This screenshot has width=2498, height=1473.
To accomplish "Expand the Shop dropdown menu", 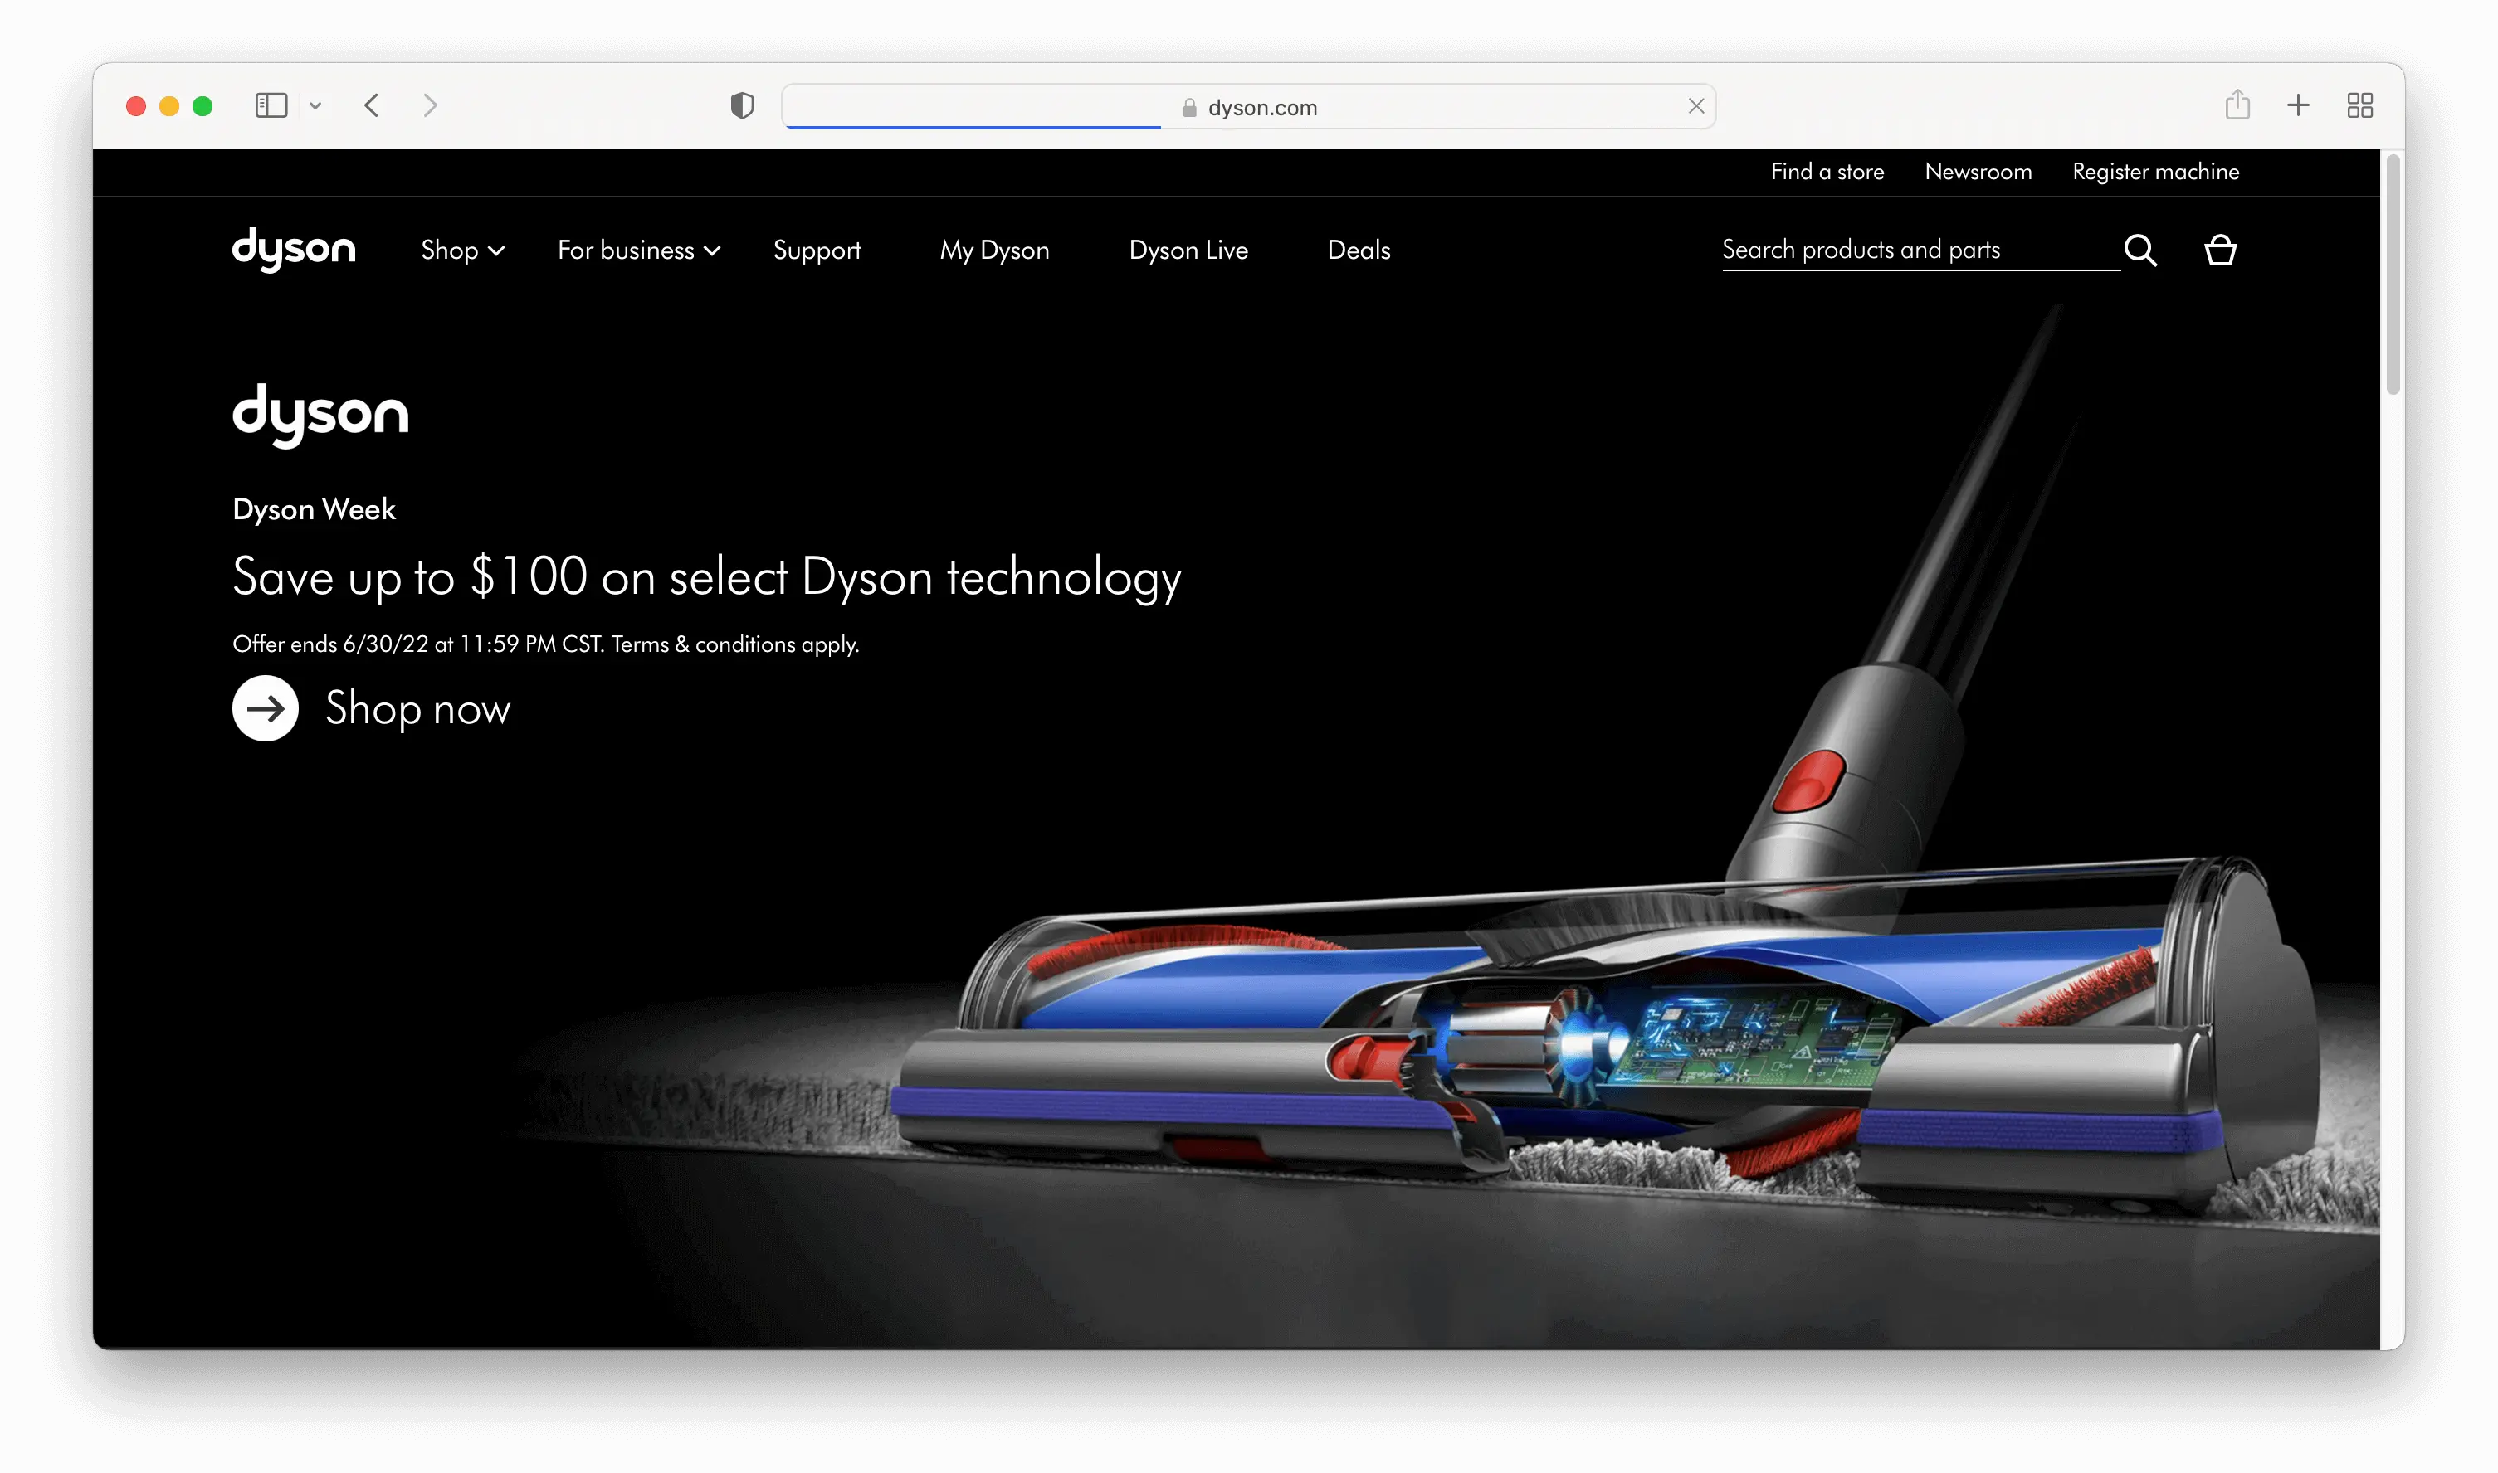I will pyautogui.click(x=462, y=250).
